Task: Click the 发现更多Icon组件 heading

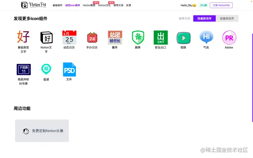Action: click(31, 19)
